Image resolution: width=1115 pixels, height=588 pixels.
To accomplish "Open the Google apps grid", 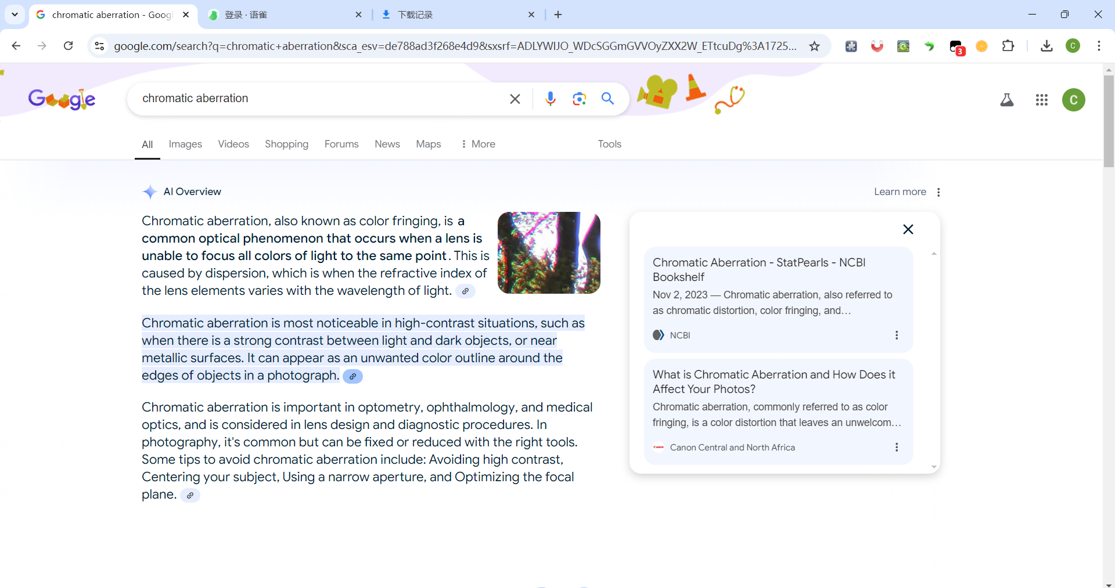I will tap(1042, 100).
